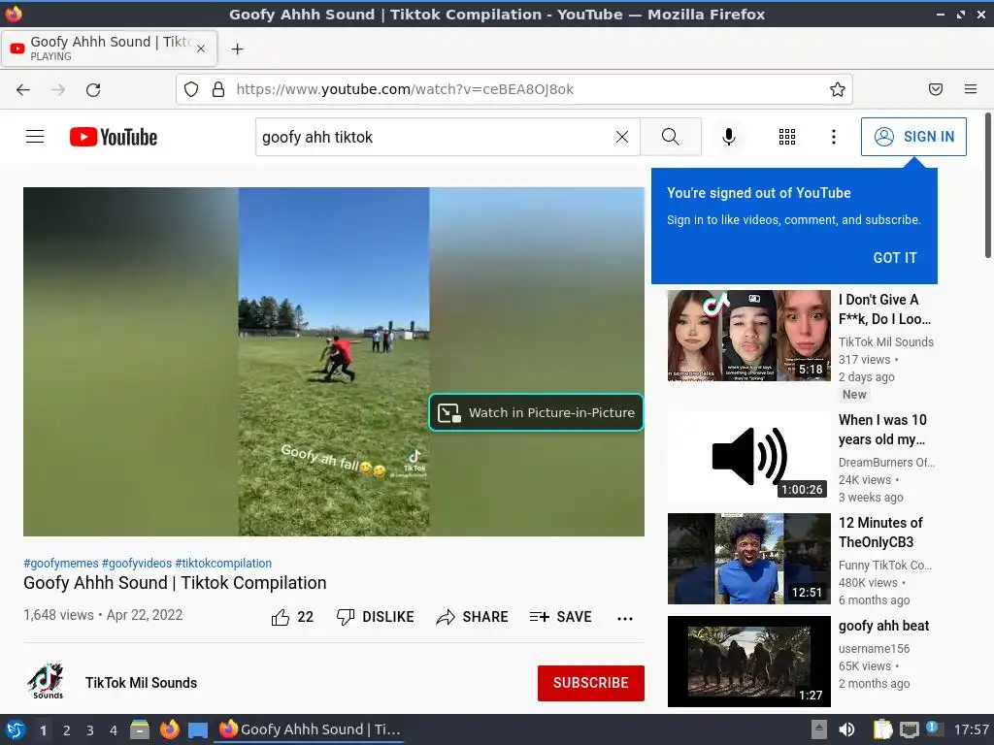994x745 pixels.
Task: Open the file manager in taskbar
Action: 140,729
